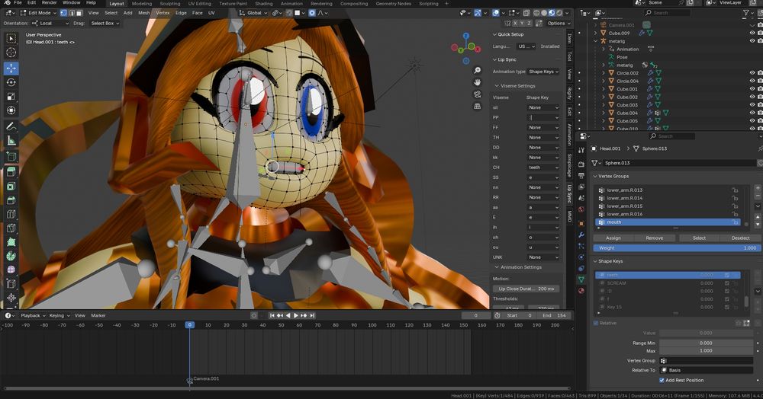Choose the Annotate tool
The height and width of the screenshot is (399, 763).
pos(11,126)
